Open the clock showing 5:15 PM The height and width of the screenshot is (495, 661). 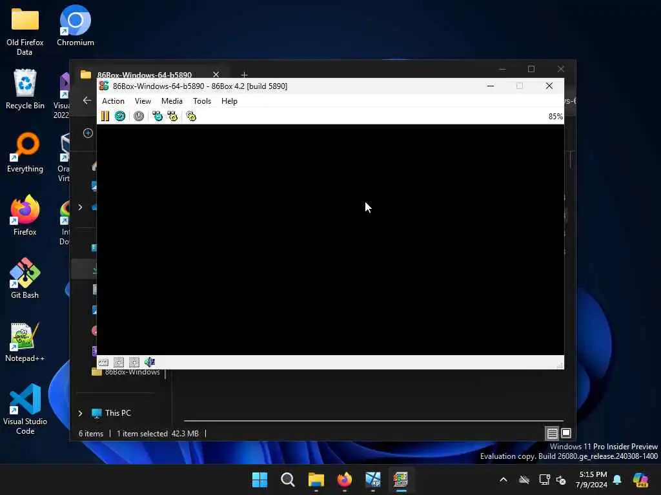tap(593, 480)
